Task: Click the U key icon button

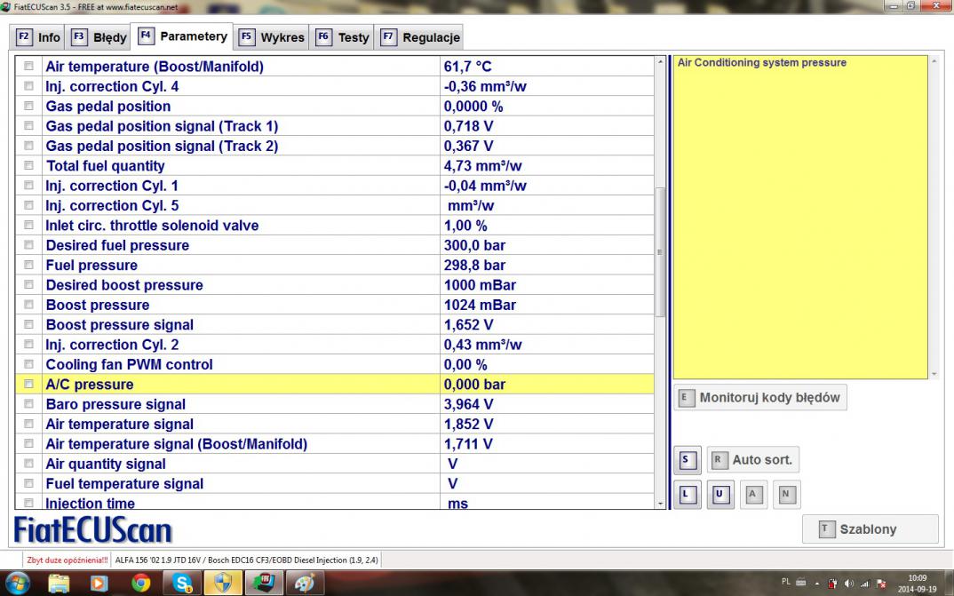Action: (x=719, y=495)
